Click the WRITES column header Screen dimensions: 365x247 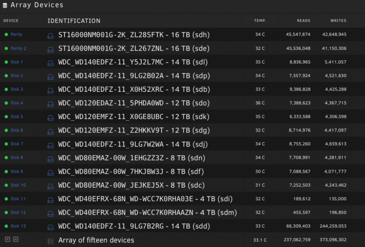[338, 21]
